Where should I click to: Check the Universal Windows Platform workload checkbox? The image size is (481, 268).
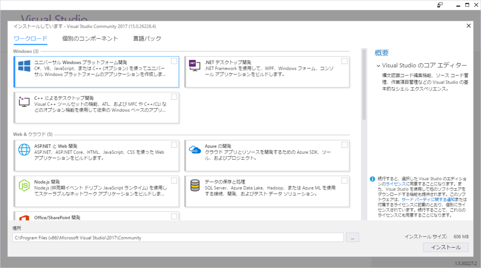tap(174, 61)
